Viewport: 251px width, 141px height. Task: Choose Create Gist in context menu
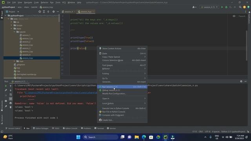122,120
